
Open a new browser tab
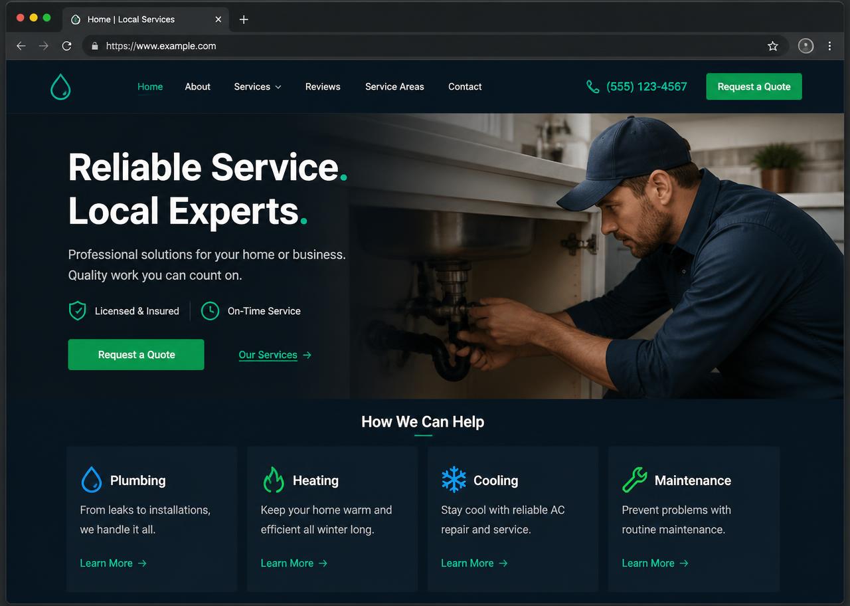pos(244,19)
